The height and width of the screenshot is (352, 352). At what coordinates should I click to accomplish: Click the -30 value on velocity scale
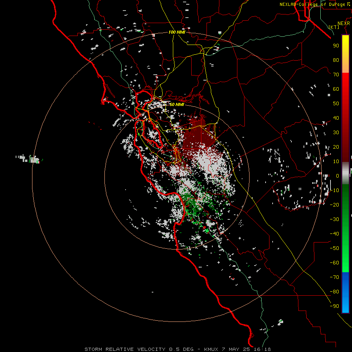coord(334,219)
